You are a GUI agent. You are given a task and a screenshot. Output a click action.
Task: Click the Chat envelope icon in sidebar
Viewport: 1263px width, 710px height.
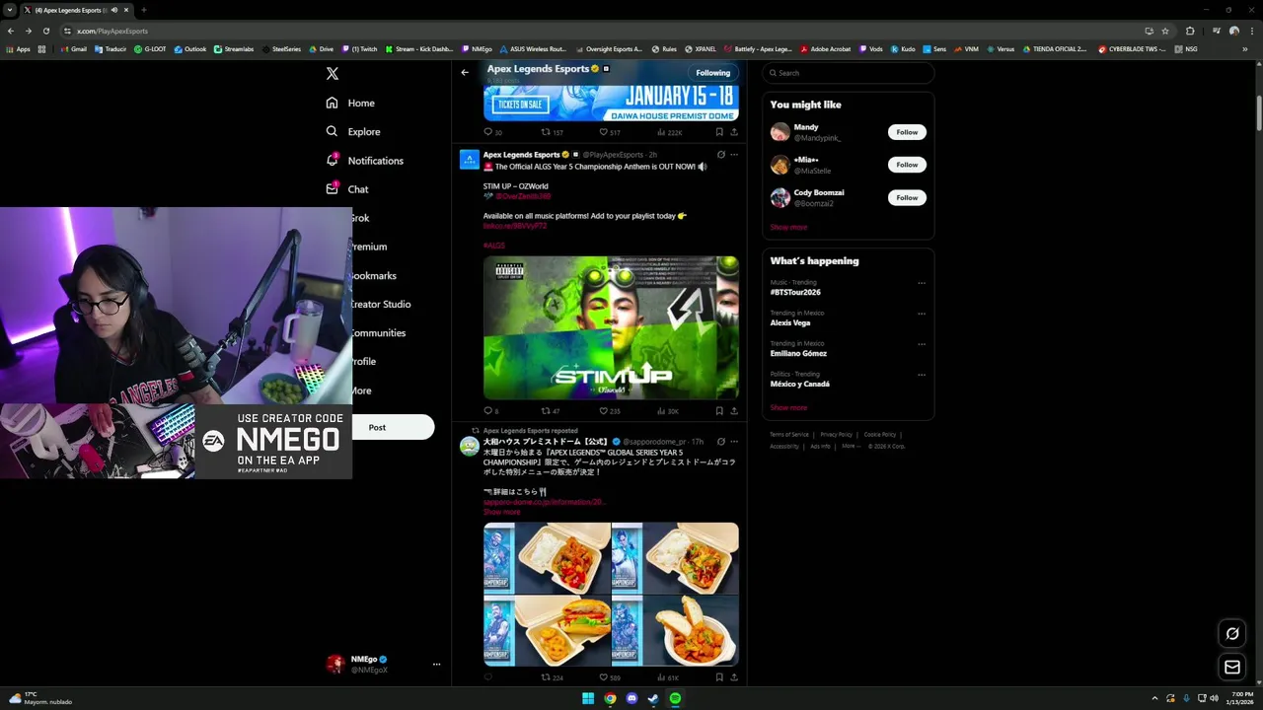coord(333,188)
